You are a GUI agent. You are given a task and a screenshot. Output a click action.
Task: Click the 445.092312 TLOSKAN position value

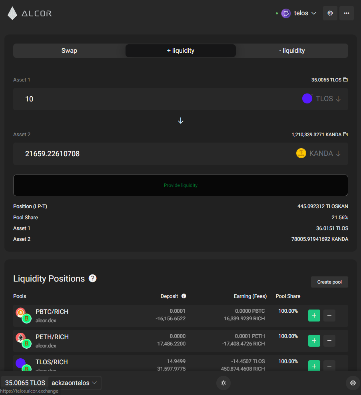tap(323, 206)
